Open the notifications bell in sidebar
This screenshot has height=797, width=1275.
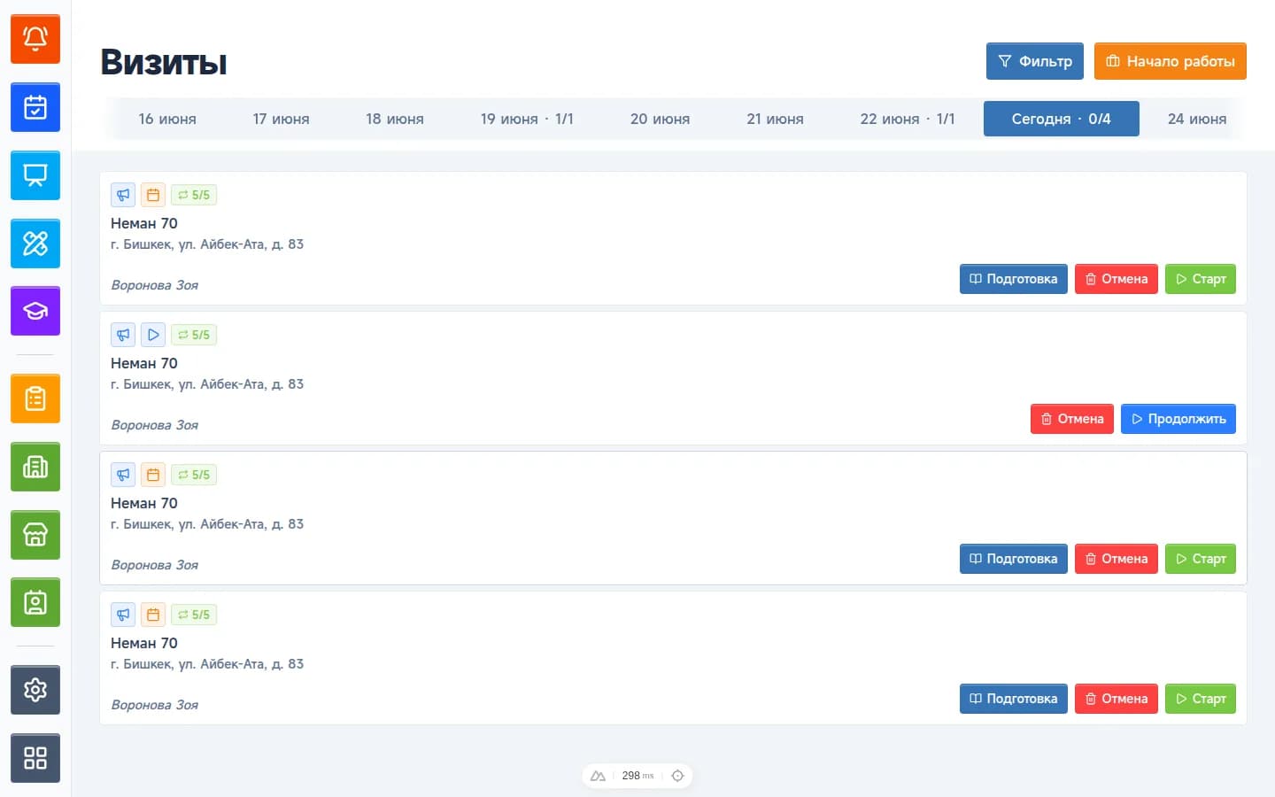pyautogui.click(x=35, y=39)
